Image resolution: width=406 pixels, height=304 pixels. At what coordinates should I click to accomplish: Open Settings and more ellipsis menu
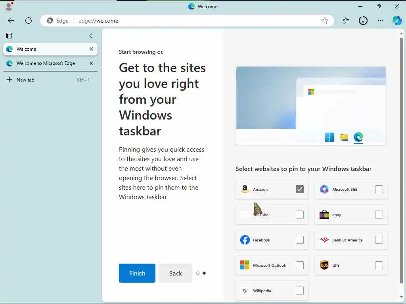(380, 21)
